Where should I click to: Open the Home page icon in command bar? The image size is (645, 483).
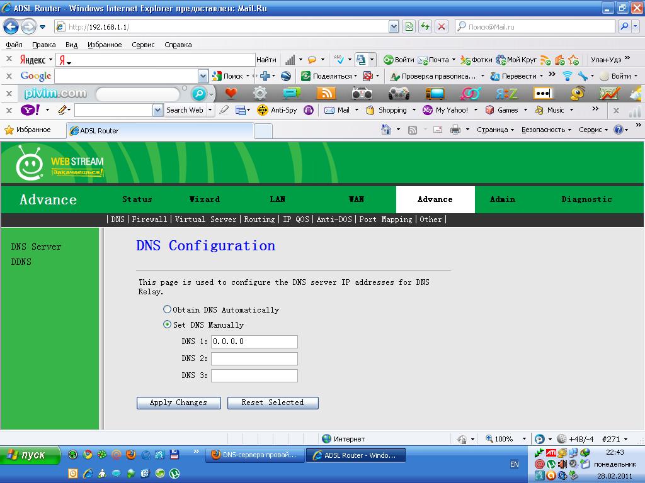386,130
